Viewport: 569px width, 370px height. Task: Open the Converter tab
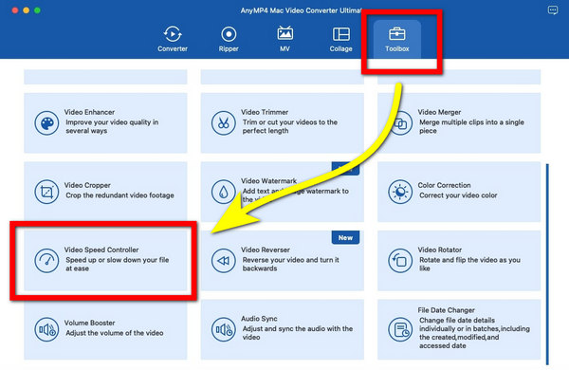[x=173, y=39]
